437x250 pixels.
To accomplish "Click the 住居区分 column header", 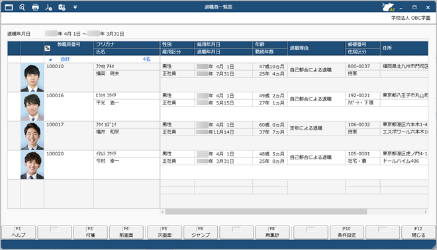I will tap(363, 52).
